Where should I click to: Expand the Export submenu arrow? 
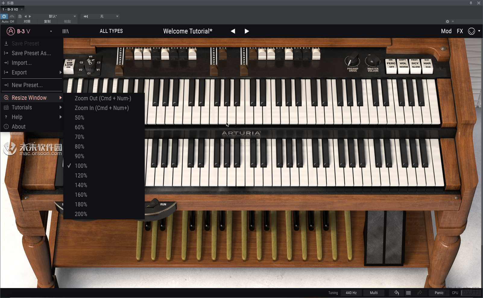pyautogui.click(x=61, y=72)
